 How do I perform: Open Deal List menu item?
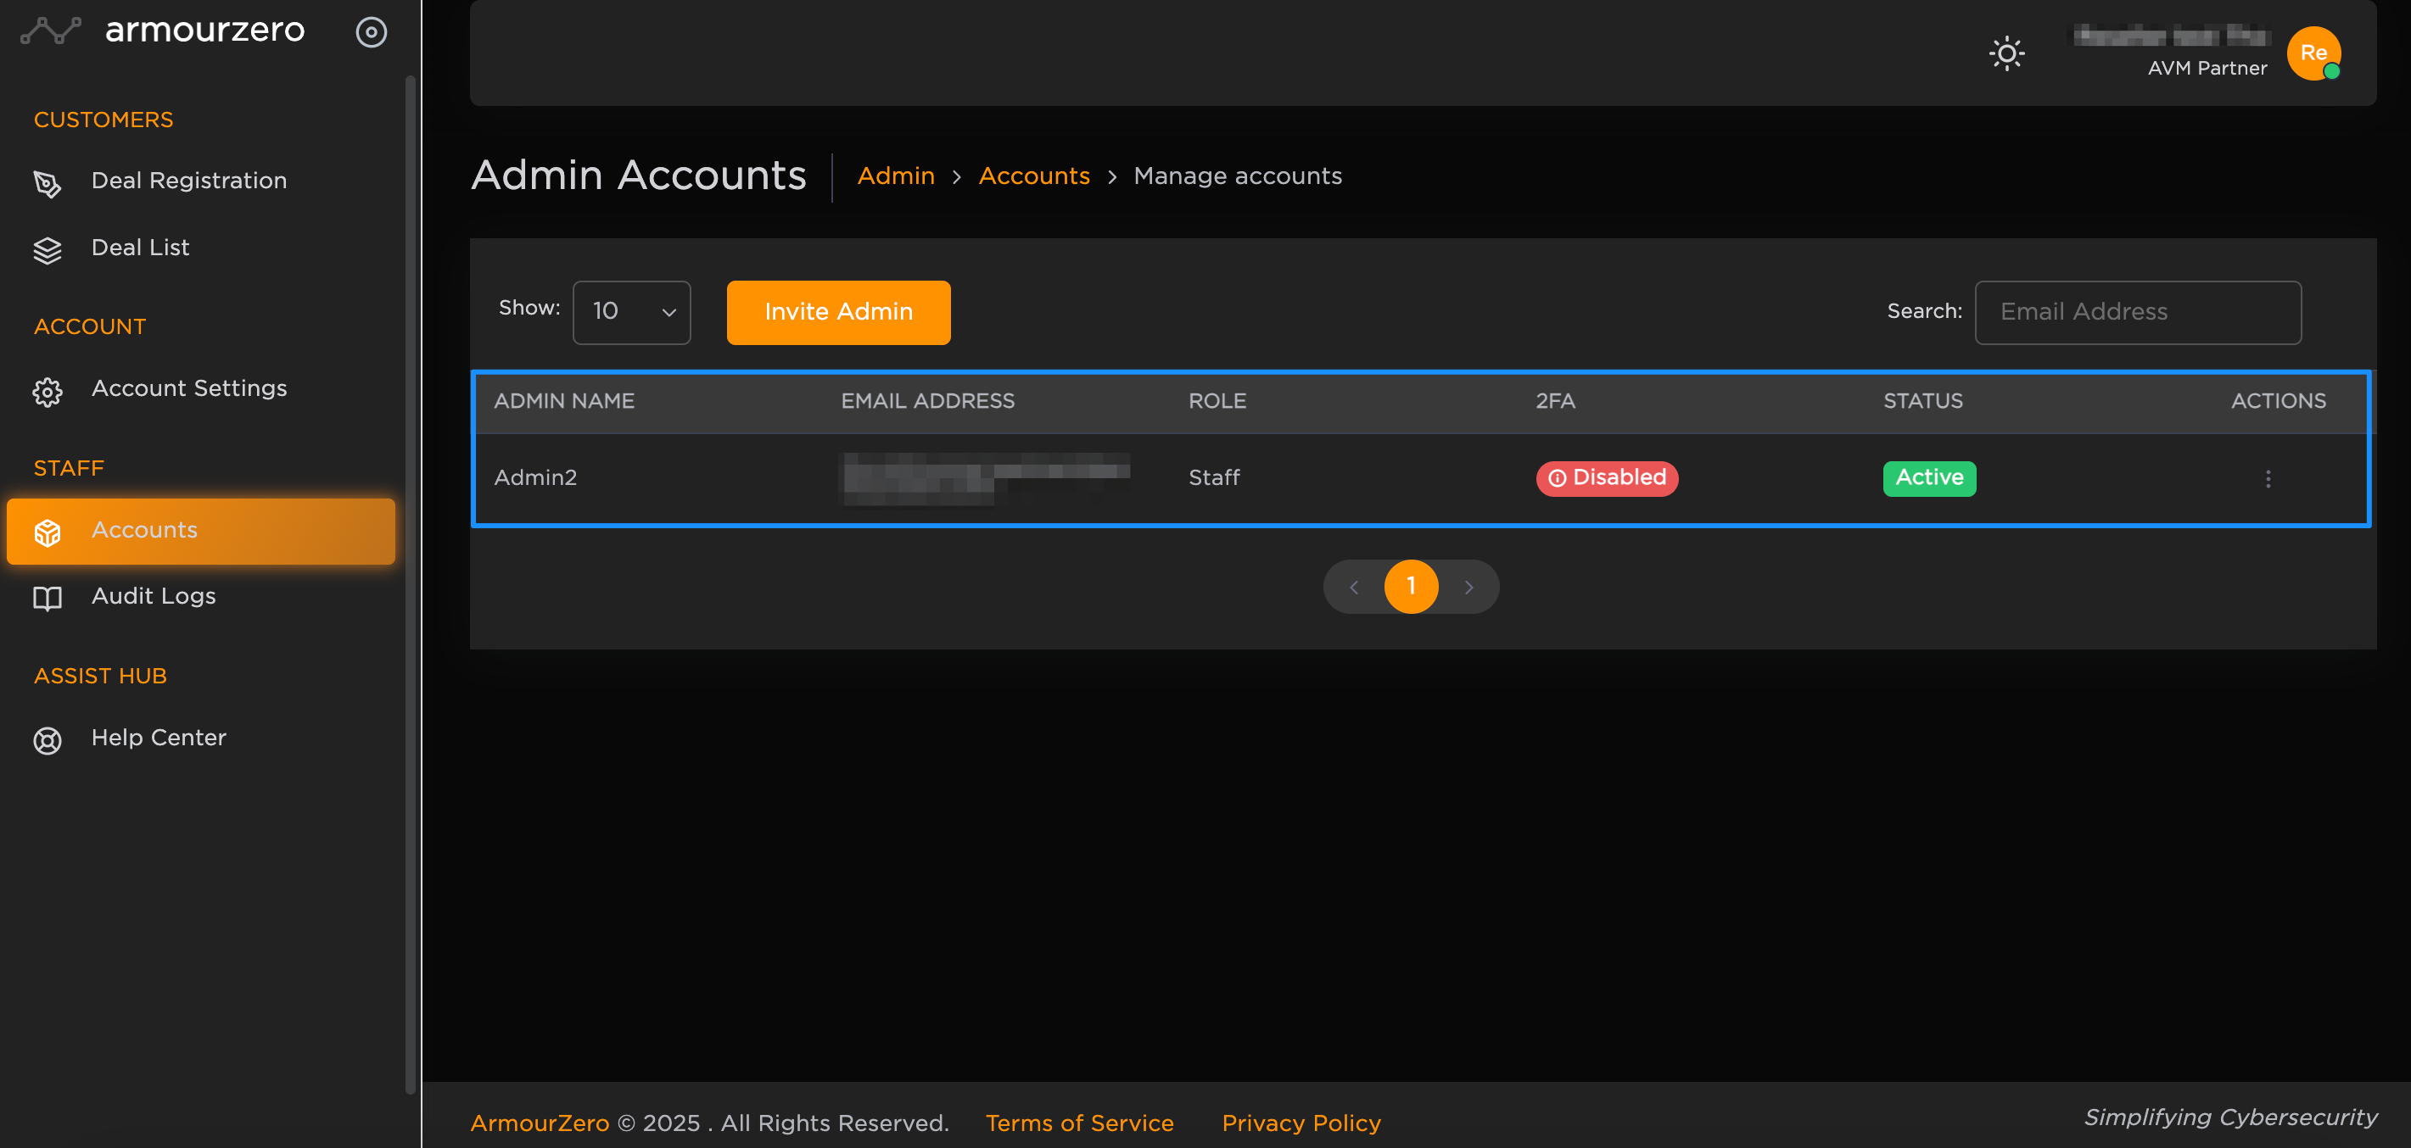(x=140, y=248)
